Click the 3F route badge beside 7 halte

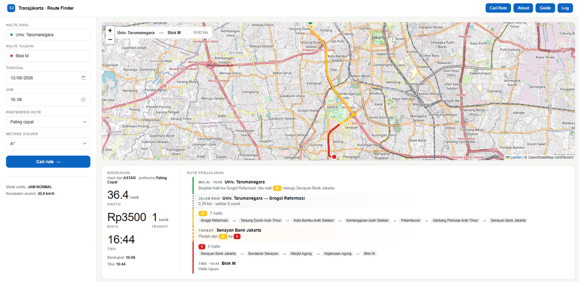pyautogui.click(x=203, y=214)
